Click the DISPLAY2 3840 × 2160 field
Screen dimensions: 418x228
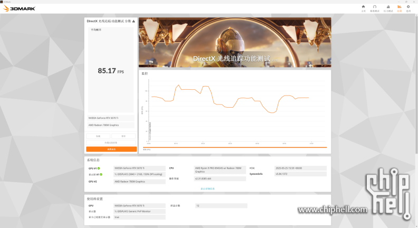pyautogui.click(x=139, y=174)
